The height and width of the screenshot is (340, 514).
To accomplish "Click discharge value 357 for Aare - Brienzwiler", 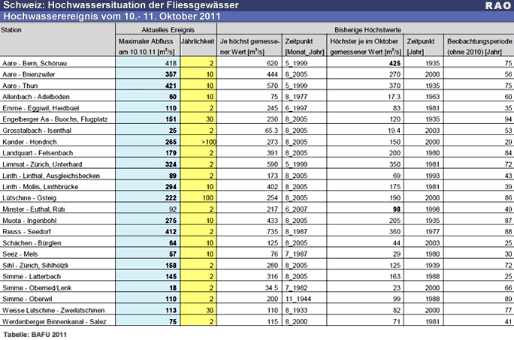I will point(171,75).
